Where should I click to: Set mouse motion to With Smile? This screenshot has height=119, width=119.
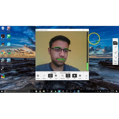(62, 76)
